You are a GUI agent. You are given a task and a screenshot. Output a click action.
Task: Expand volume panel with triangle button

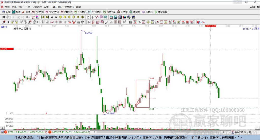(x=2, y=128)
